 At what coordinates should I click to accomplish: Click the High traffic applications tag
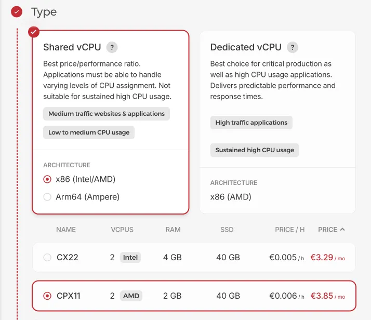[251, 123]
